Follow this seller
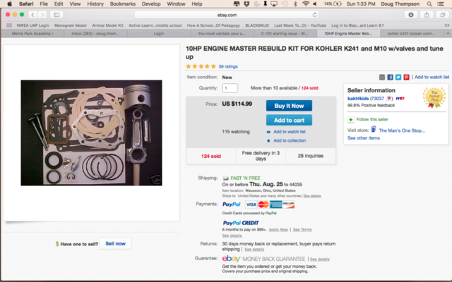This screenshot has width=452, height=282. (366, 120)
